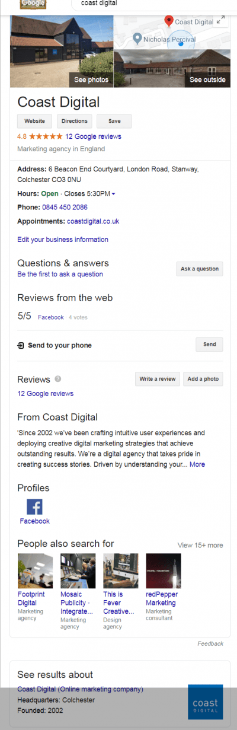Viewport: 237px width, 730px height.
Task: Expand the map with the arrows icon
Action: 220,20
